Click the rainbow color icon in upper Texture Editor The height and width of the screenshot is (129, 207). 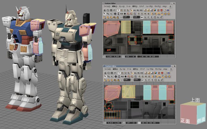point(155,10)
